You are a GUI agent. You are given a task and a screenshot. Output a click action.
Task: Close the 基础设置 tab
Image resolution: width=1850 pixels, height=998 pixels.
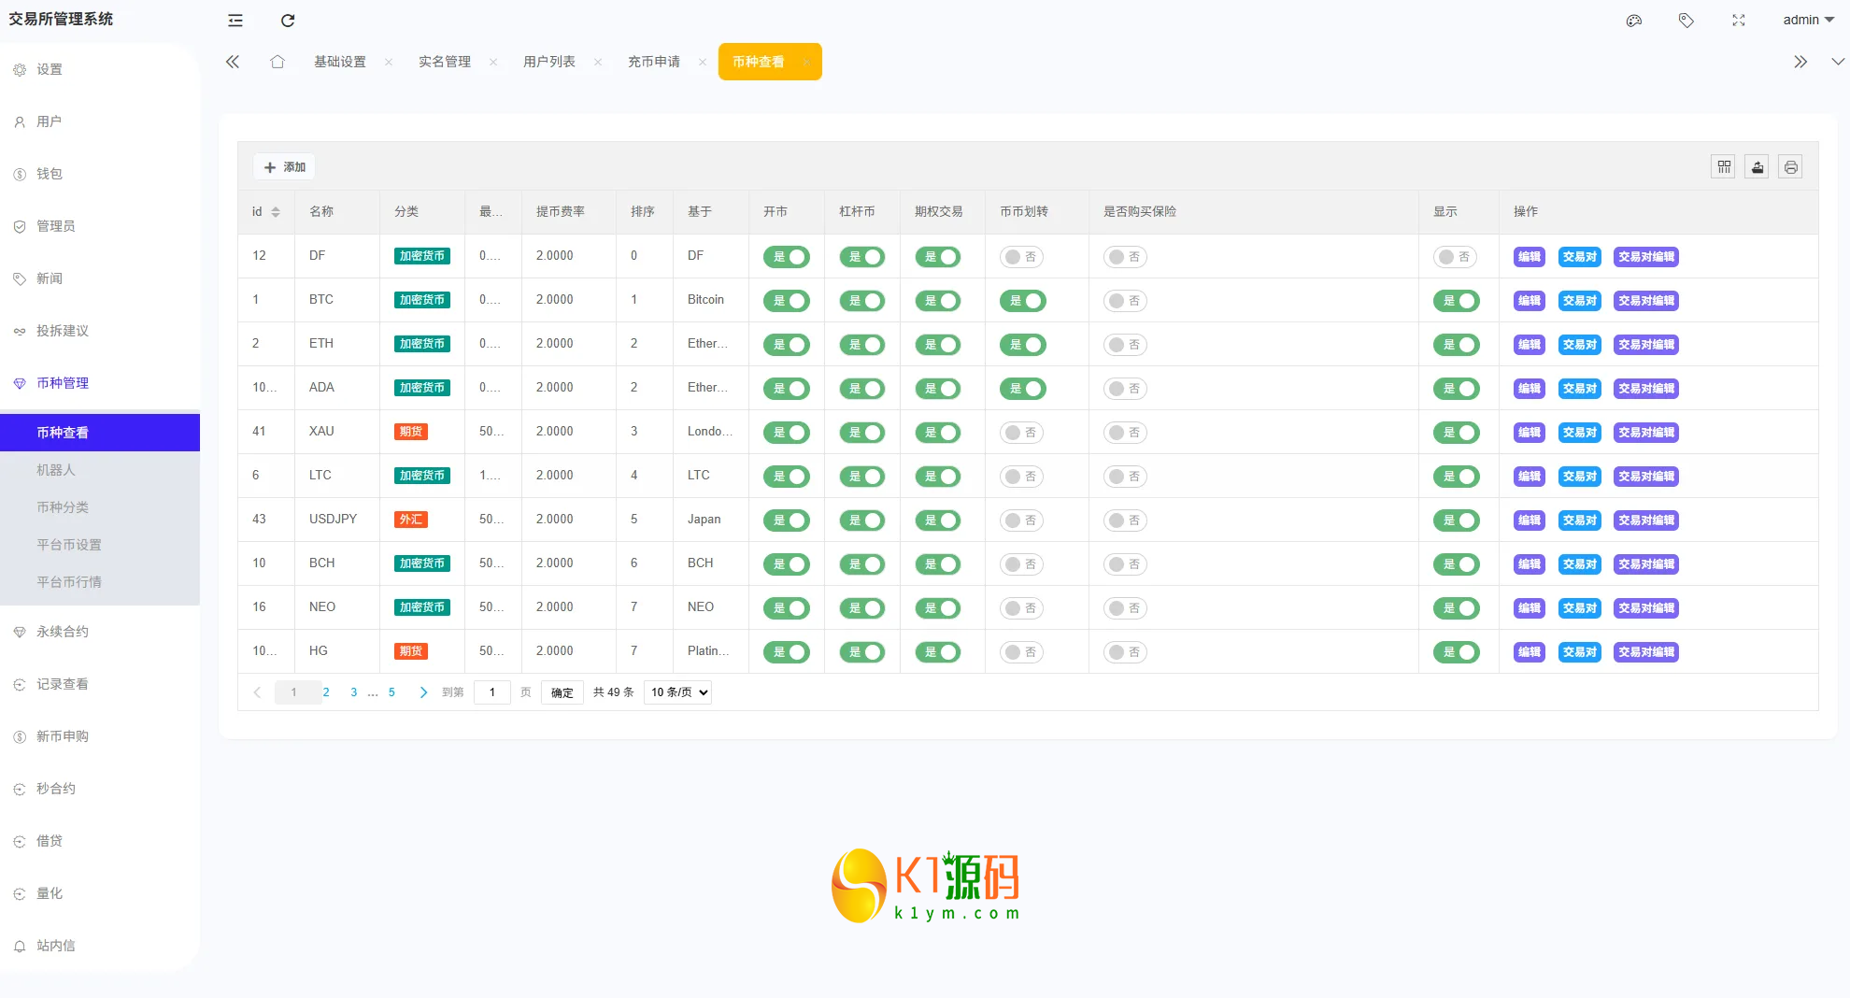[x=389, y=63]
